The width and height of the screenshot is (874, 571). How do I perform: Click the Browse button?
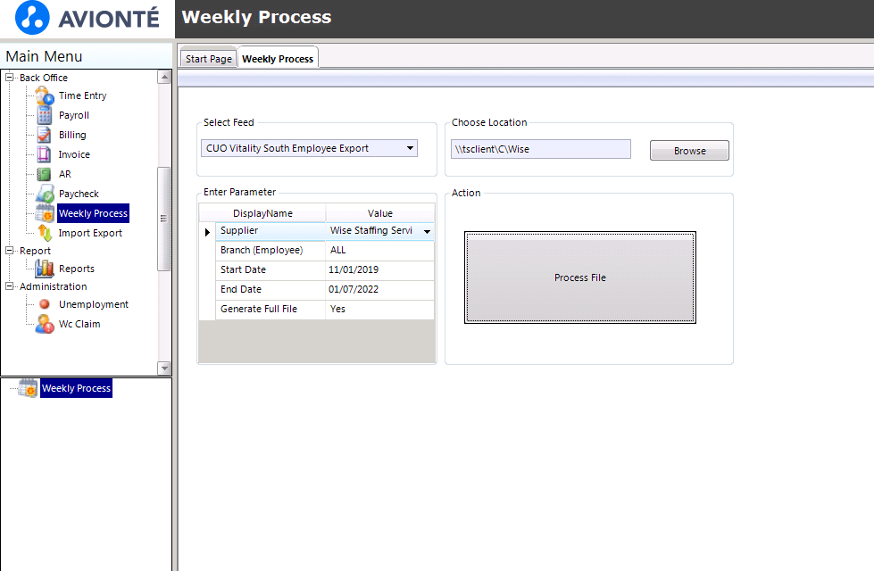pyautogui.click(x=689, y=151)
